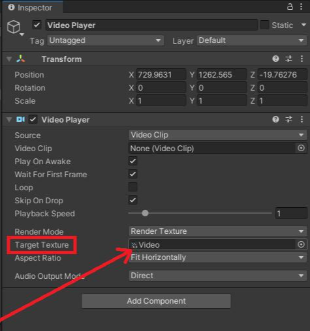
Task: Click the Rotation Z field
Action: (x=283, y=88)
